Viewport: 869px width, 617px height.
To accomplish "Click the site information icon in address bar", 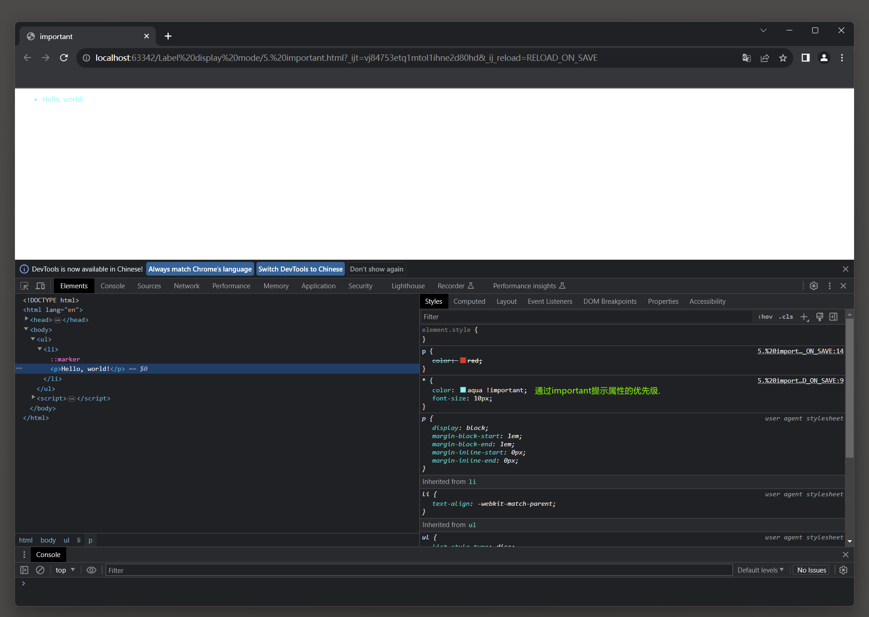I will [86, 58].
